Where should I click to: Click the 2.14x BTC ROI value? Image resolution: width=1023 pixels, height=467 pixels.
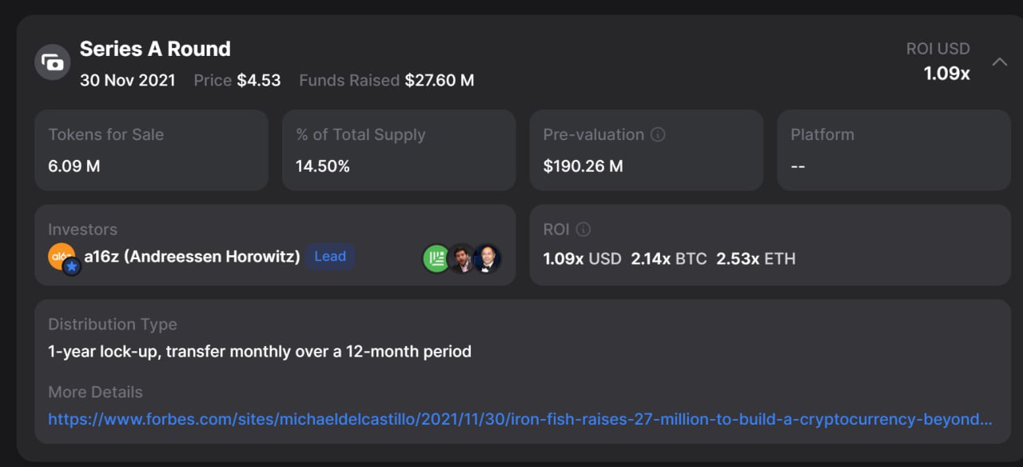(x=669, y=258)
